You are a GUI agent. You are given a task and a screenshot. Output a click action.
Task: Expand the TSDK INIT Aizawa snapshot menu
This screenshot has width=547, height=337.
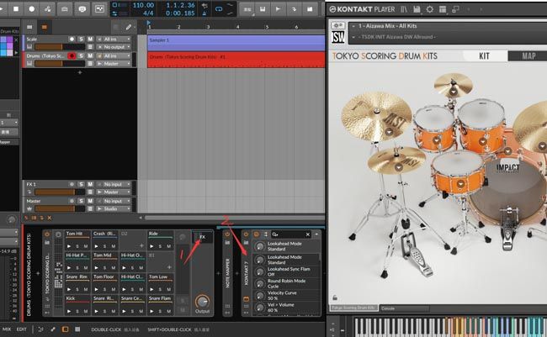point(353,37)
